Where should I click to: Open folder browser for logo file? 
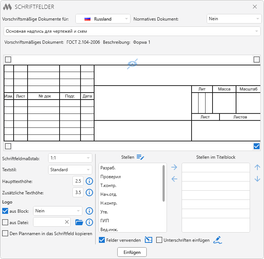(79, 222)
